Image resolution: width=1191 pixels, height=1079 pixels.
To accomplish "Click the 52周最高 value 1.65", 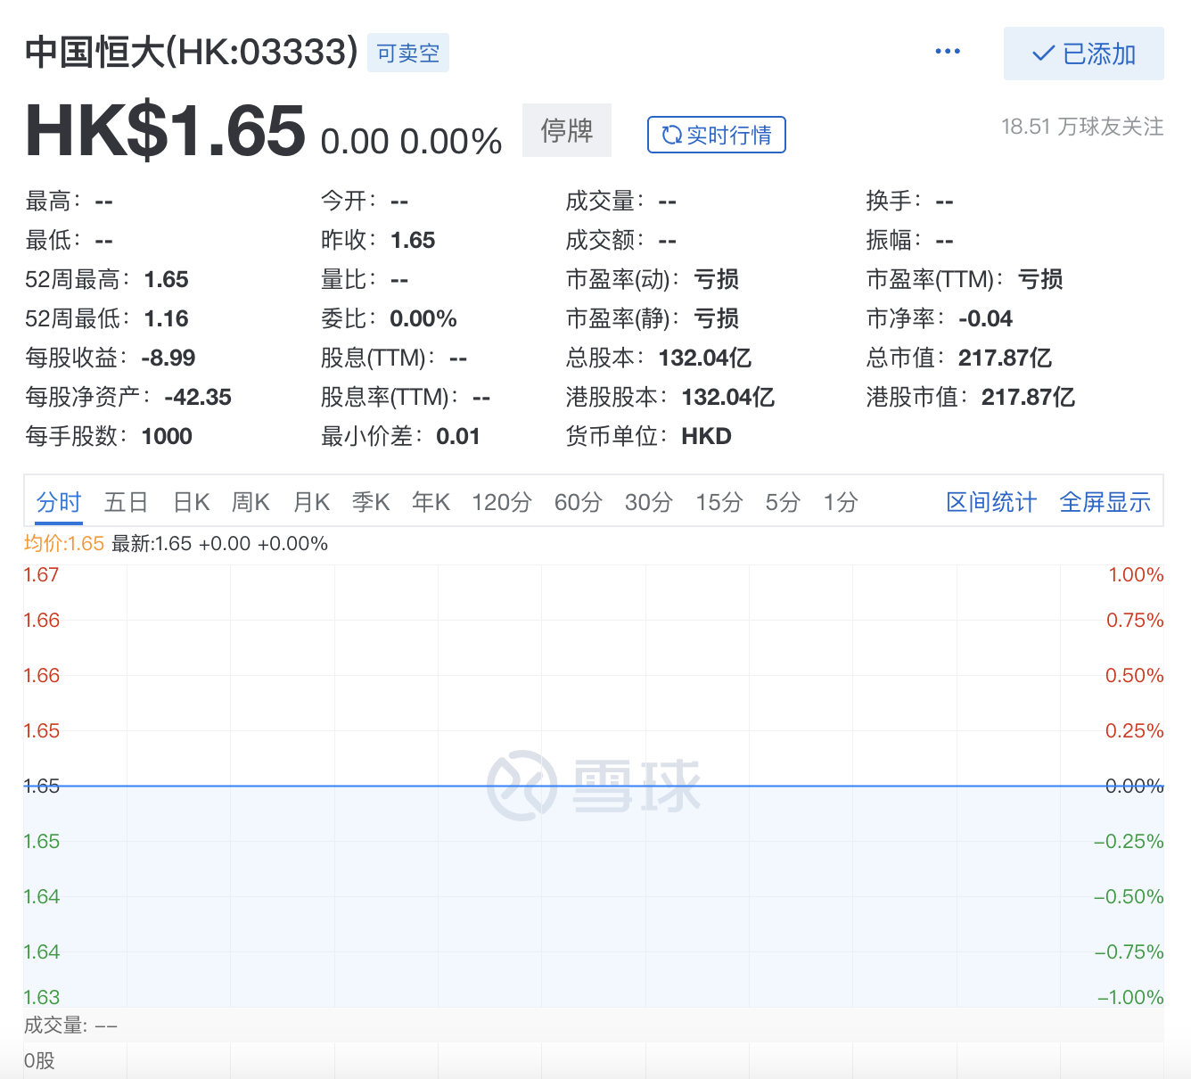I will coord(167,279).
